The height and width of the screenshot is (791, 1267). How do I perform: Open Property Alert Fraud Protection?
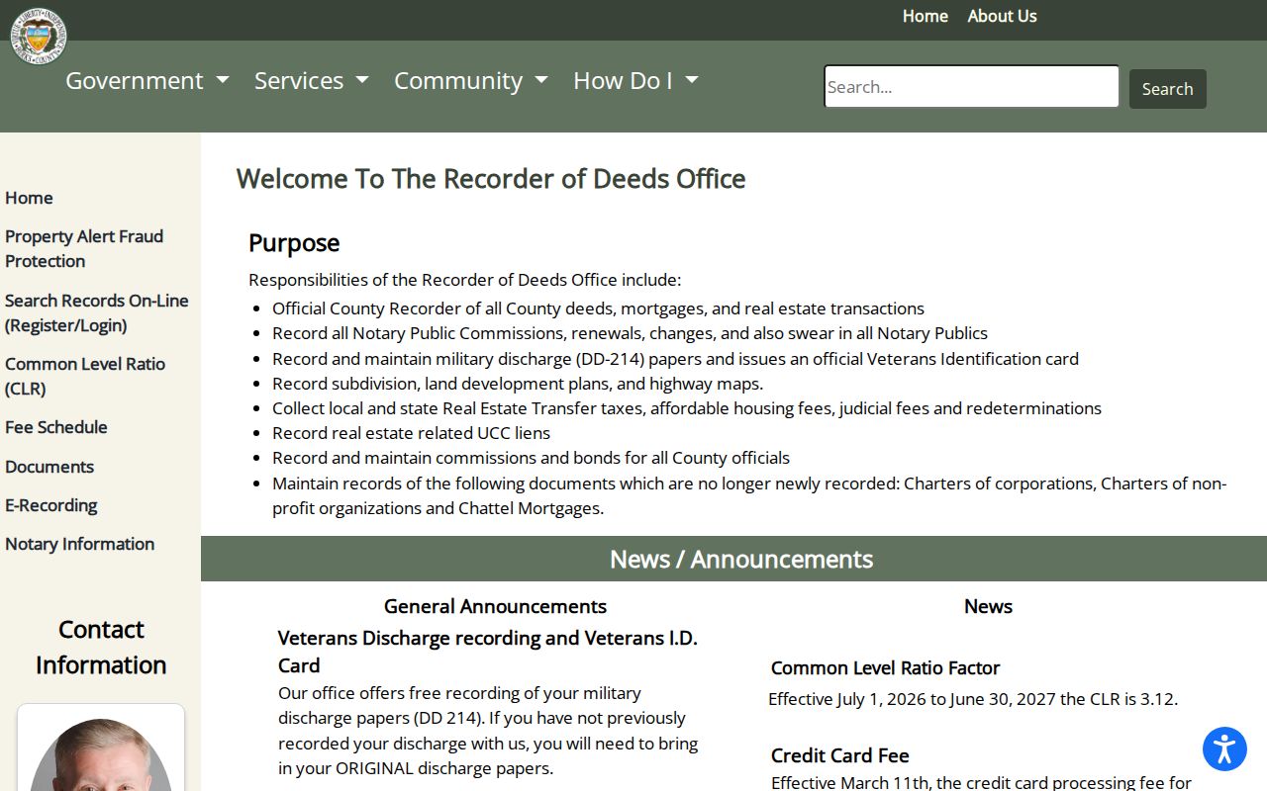point(84,248)
